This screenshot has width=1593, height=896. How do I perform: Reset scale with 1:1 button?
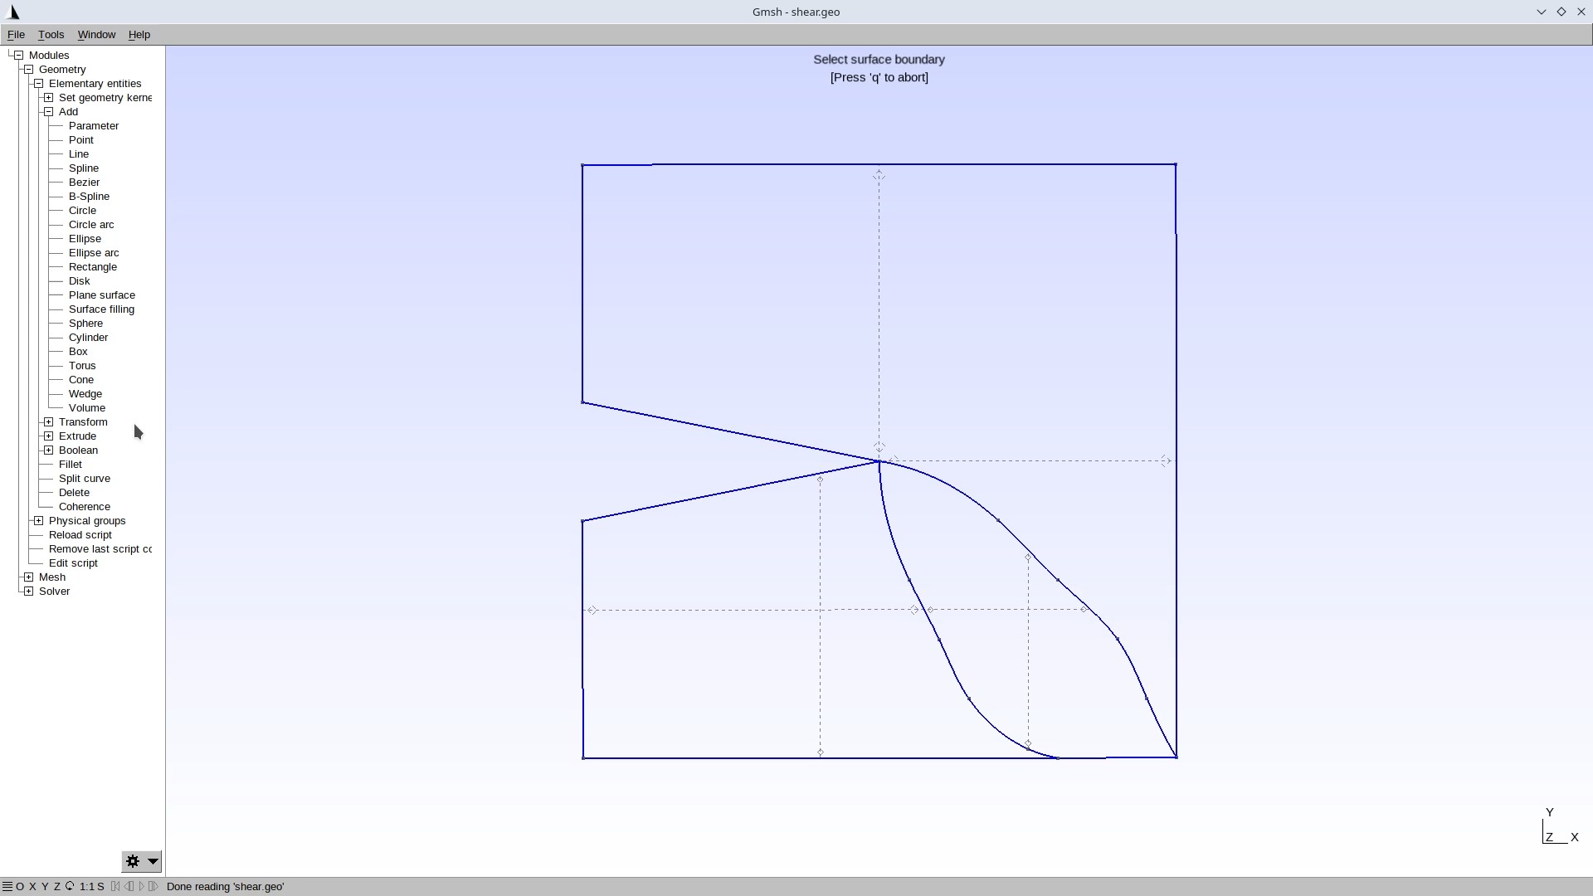(x=87, y=886)
